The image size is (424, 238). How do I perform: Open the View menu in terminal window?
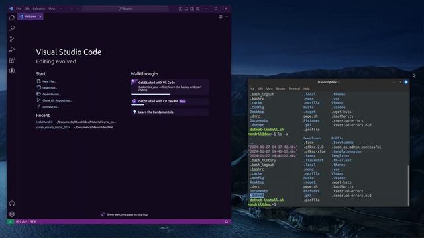270,89
